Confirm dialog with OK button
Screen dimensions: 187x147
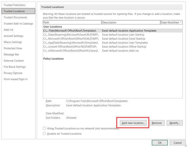[x=160, y=143]
